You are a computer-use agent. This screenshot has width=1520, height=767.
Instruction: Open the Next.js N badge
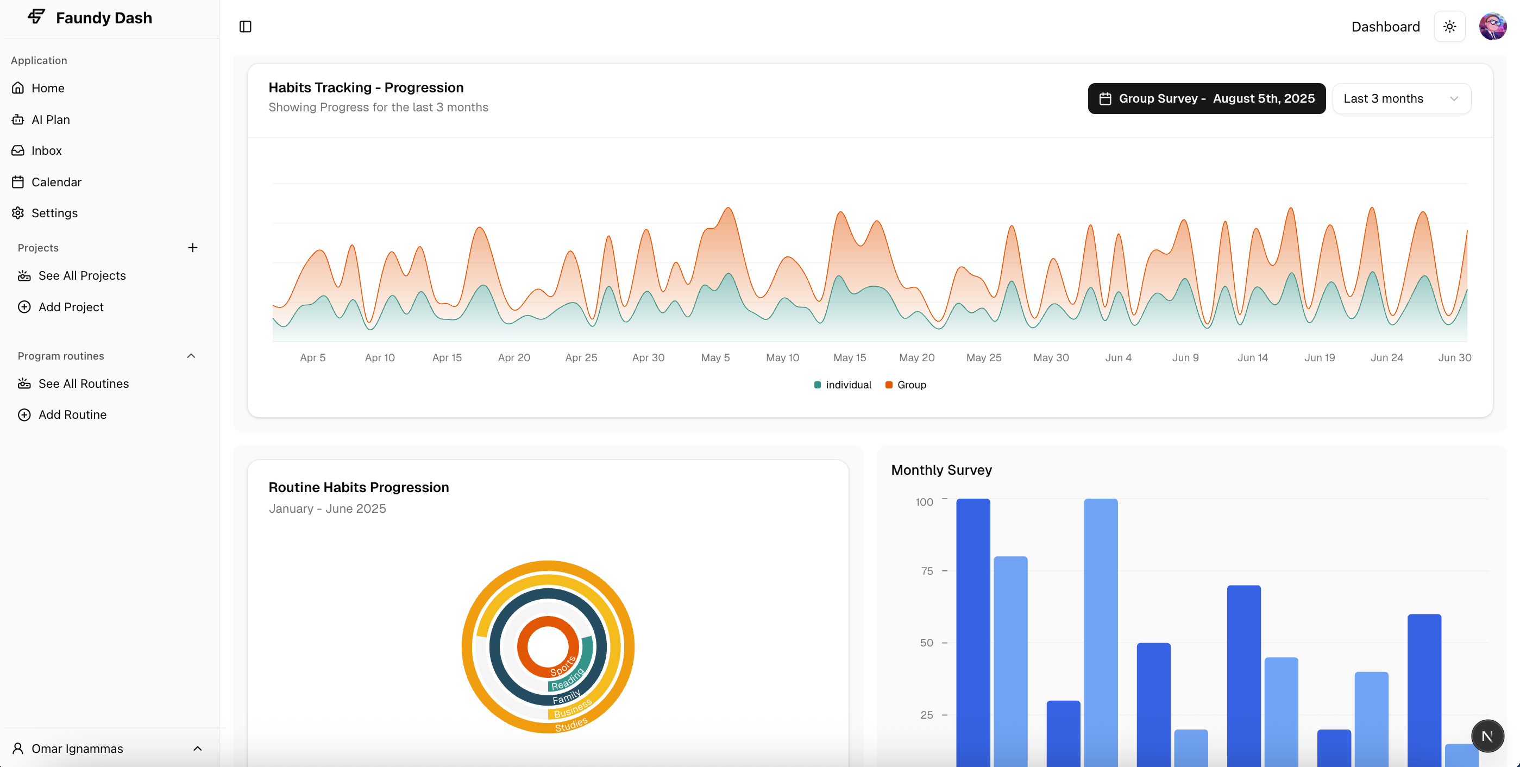pos(1487,735)
